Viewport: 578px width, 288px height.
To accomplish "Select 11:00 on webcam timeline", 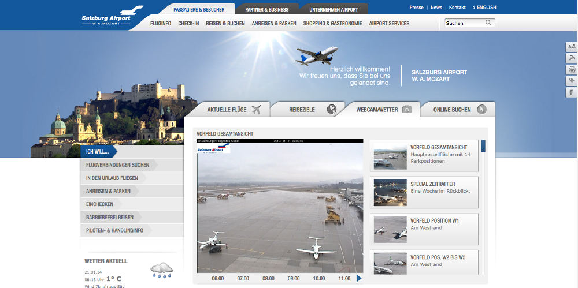I will tap(344, 278).
